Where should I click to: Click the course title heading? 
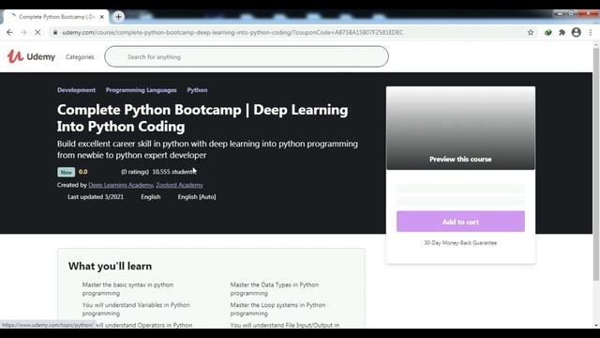[202, 118]
